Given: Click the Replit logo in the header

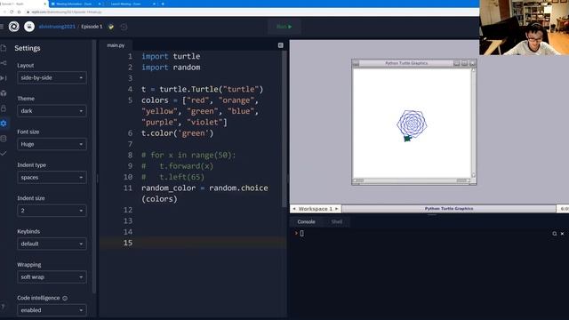Looking at the screenshot, I should 14,27.
